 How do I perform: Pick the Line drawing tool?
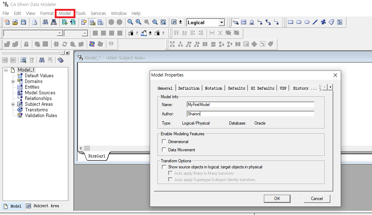click(x=315, y=22)
